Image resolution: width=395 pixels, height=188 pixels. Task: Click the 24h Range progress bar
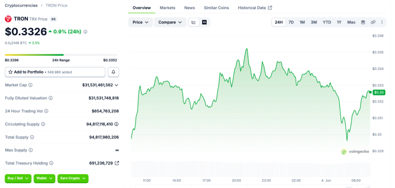point(61,55)
